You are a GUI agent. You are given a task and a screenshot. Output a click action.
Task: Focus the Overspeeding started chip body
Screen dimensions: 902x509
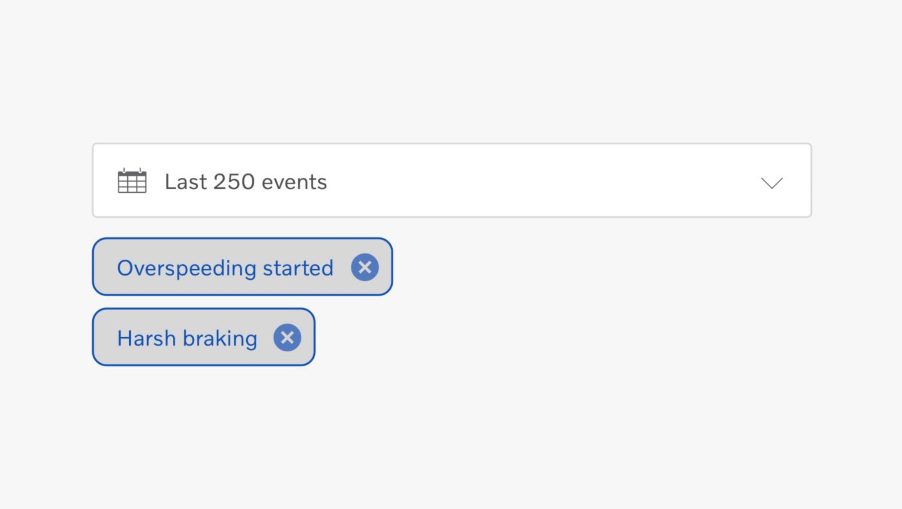(x=242, y=267)
